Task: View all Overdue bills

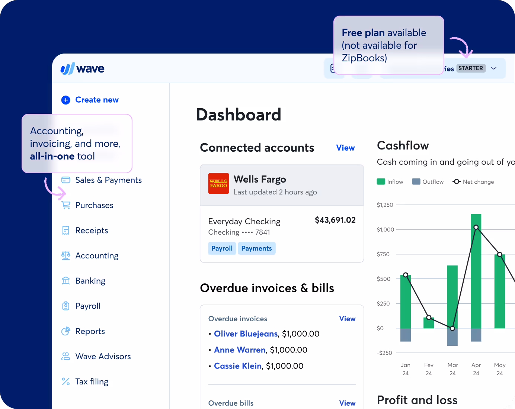Action: click(347, 403)
